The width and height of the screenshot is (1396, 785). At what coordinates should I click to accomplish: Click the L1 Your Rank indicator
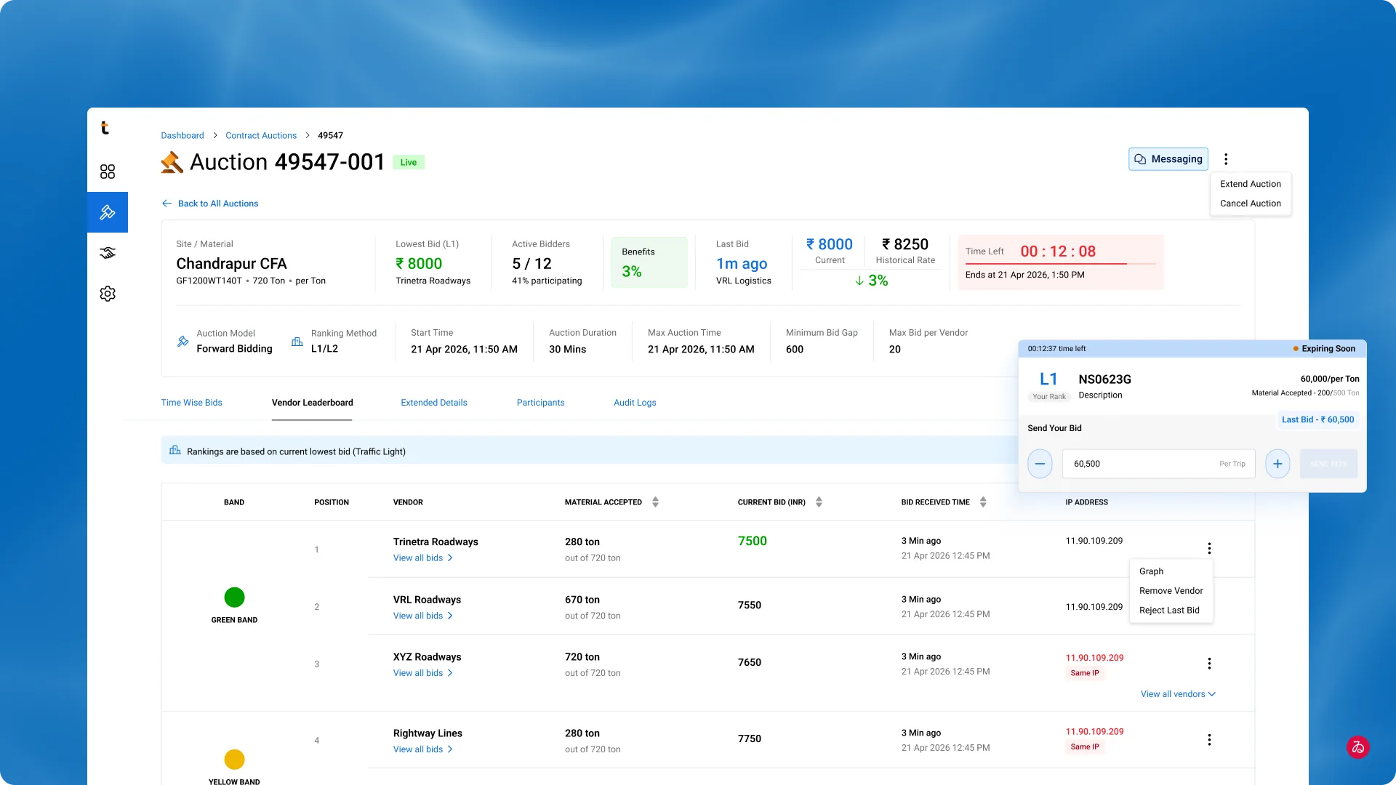tap(1048, 385)
